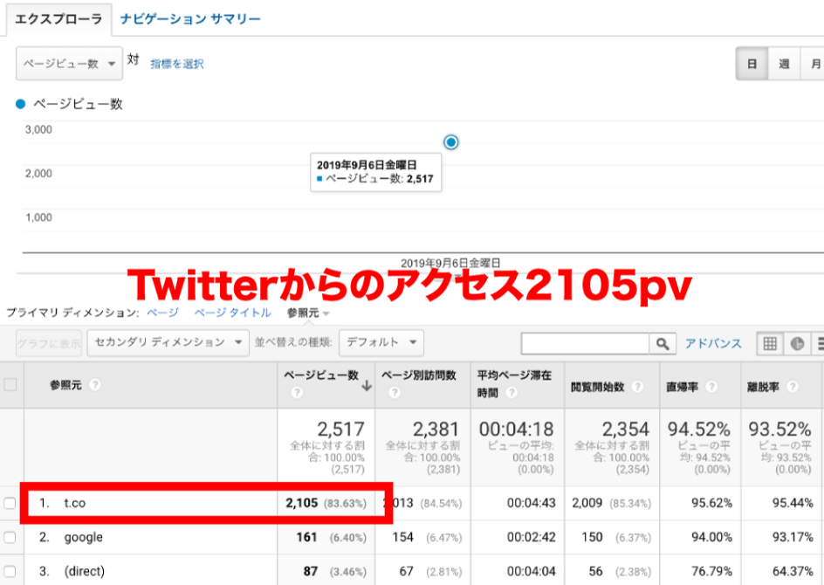Click the magnifier search icon
Image resolution: width=824 pixels, height=585 pixels.
[663, 344]
